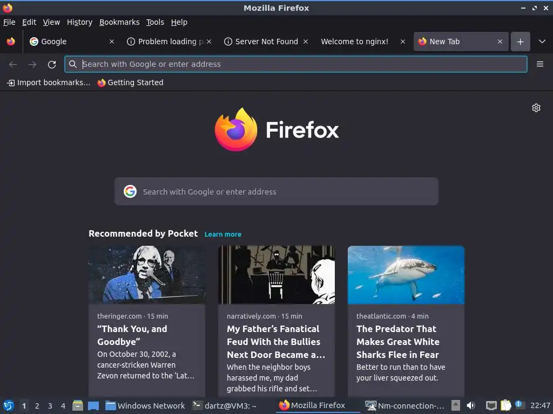Viewport: 553px width, 414px height.
Task: Open "Thank You, and Goodbye" headline
Action: [x=132, y=335]
